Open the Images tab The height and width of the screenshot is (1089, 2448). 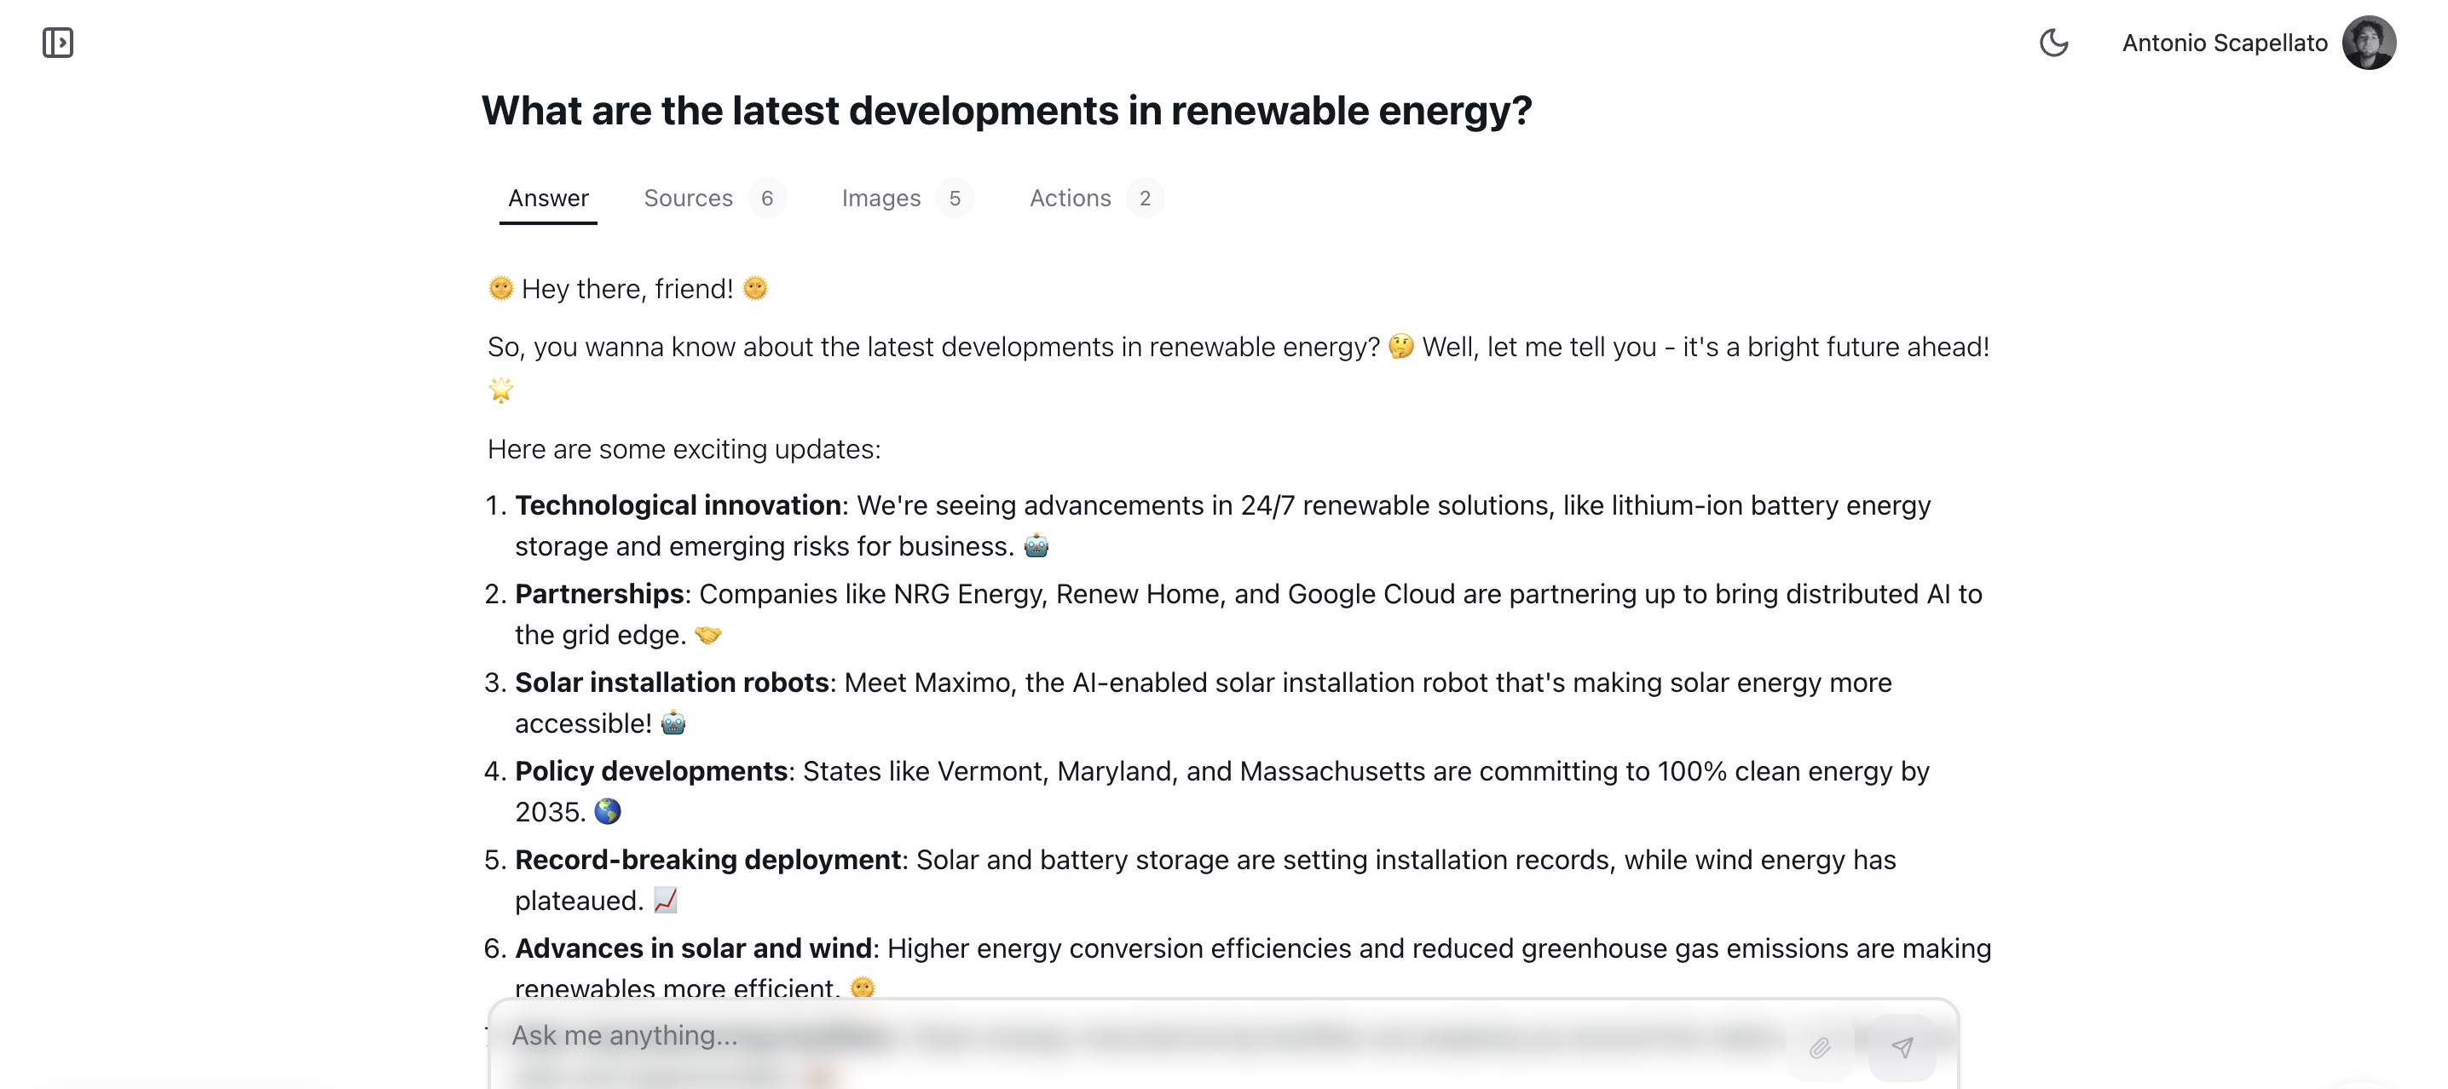[x=880, y=198]
